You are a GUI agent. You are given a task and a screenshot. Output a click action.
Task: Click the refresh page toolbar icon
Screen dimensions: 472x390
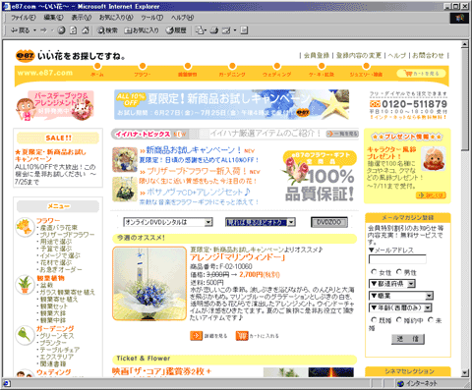(x=74, y=30)
